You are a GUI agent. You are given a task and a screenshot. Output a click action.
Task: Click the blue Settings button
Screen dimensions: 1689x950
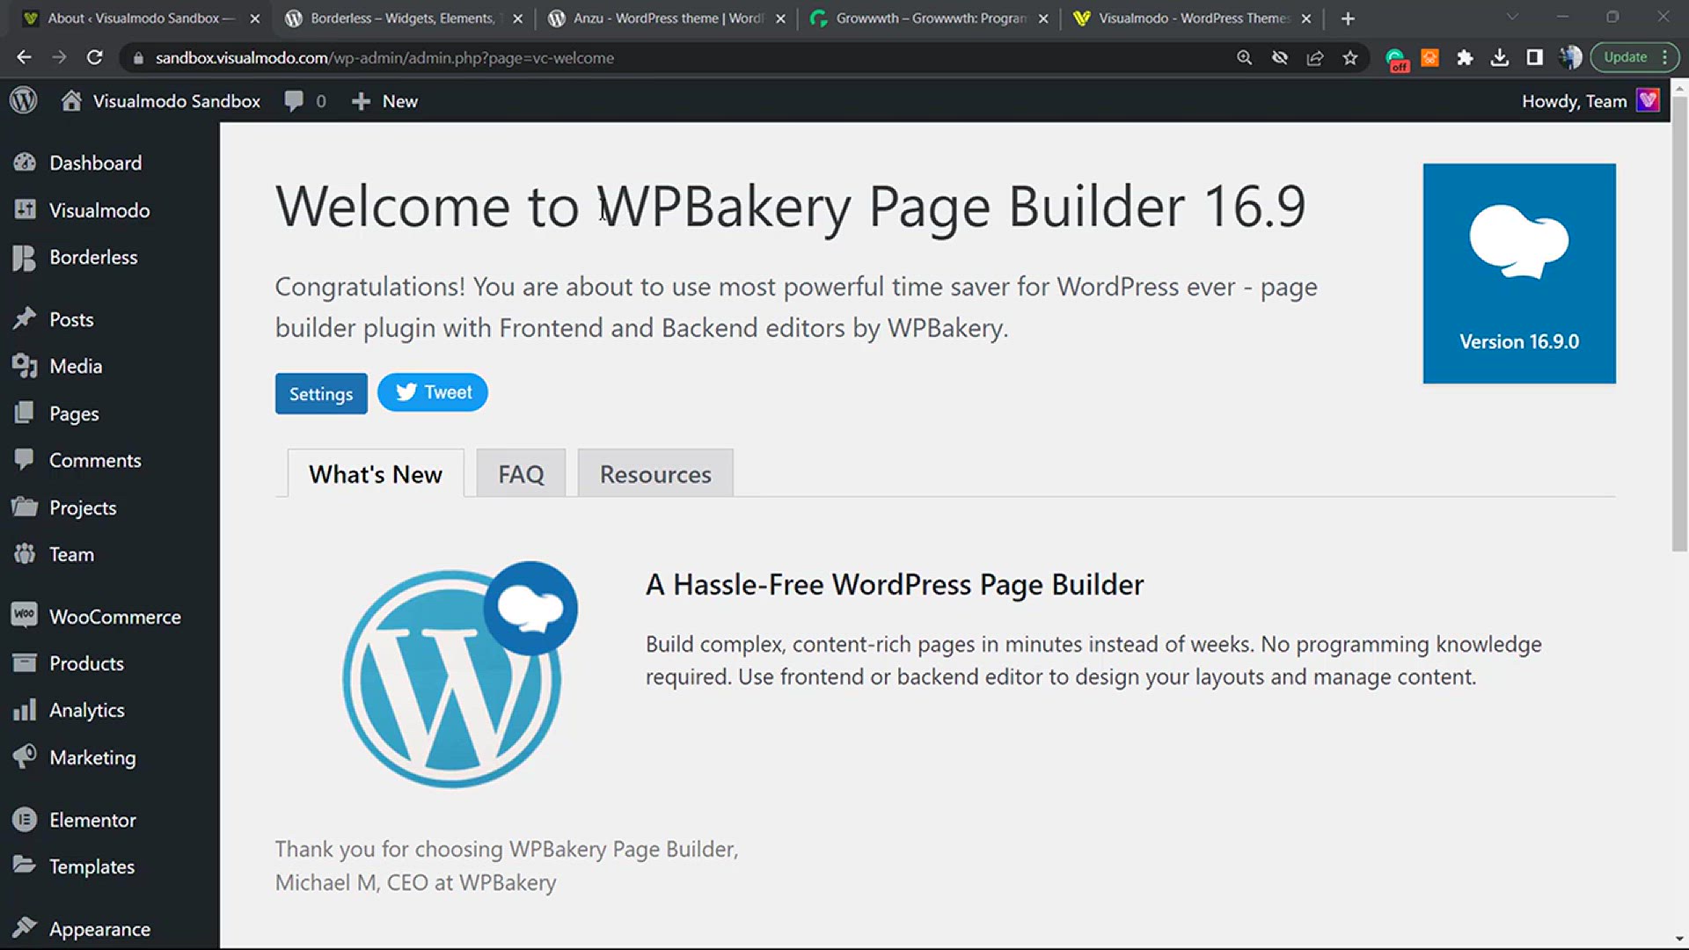[x=321, y=393]
